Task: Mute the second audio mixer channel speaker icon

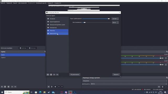Action: click(x=163, y=65)
